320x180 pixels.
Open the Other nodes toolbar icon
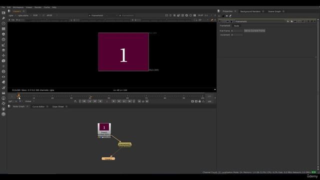tap(3, 93)
